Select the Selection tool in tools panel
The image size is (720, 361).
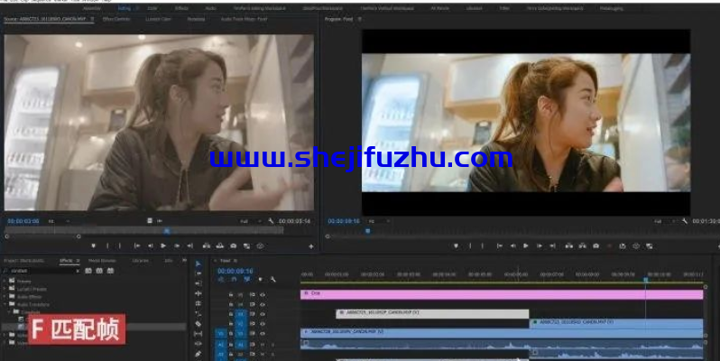[x=198, y=264]
